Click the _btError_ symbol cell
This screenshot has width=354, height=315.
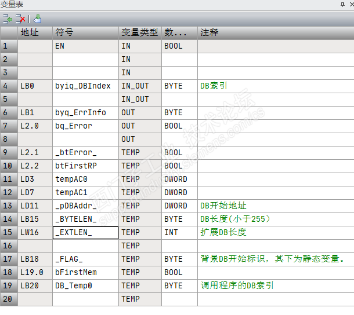(85, 153)
